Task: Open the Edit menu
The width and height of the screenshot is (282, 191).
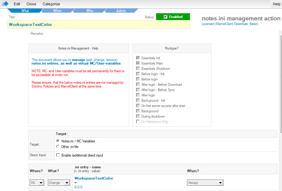Action: [x=17, y=4]
